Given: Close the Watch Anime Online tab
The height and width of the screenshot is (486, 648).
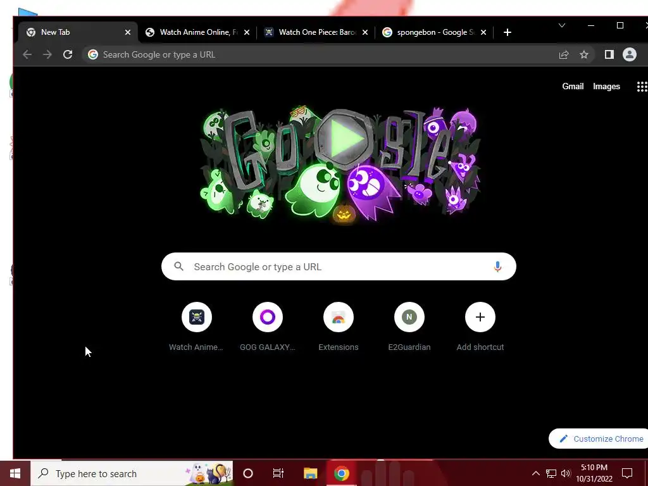Looking at the screenshot, I should click(x=247, y=32).
